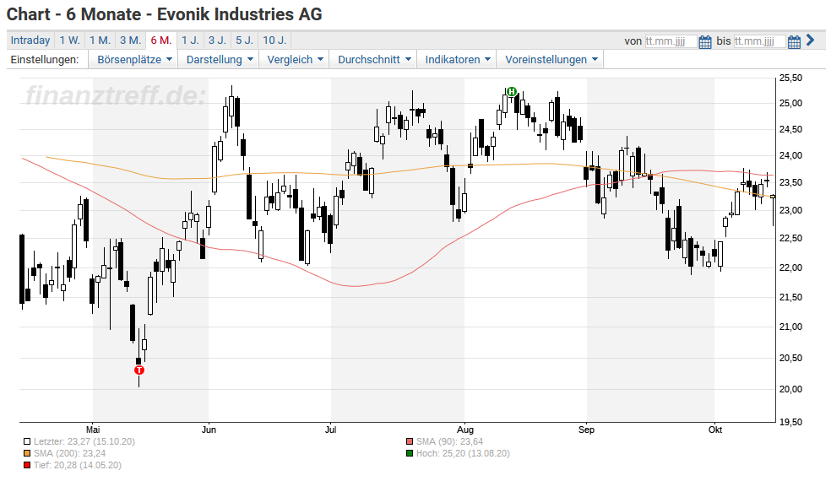
Task: Click 'Tief: 20,28 (14.05.20)' legend text
Action: pyautogui.click(x=78, y=465)
